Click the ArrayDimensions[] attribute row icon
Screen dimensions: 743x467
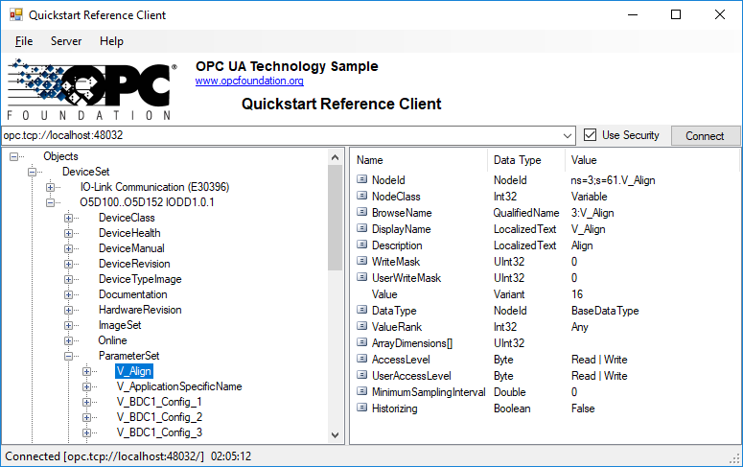point(362,342)
